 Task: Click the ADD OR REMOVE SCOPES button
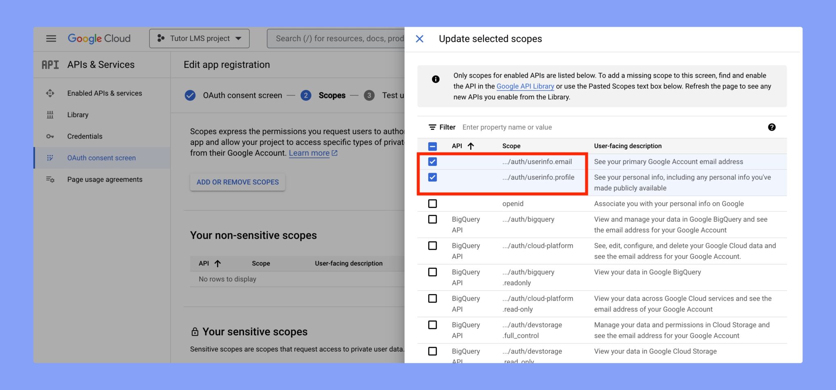(x=237, y=182)
